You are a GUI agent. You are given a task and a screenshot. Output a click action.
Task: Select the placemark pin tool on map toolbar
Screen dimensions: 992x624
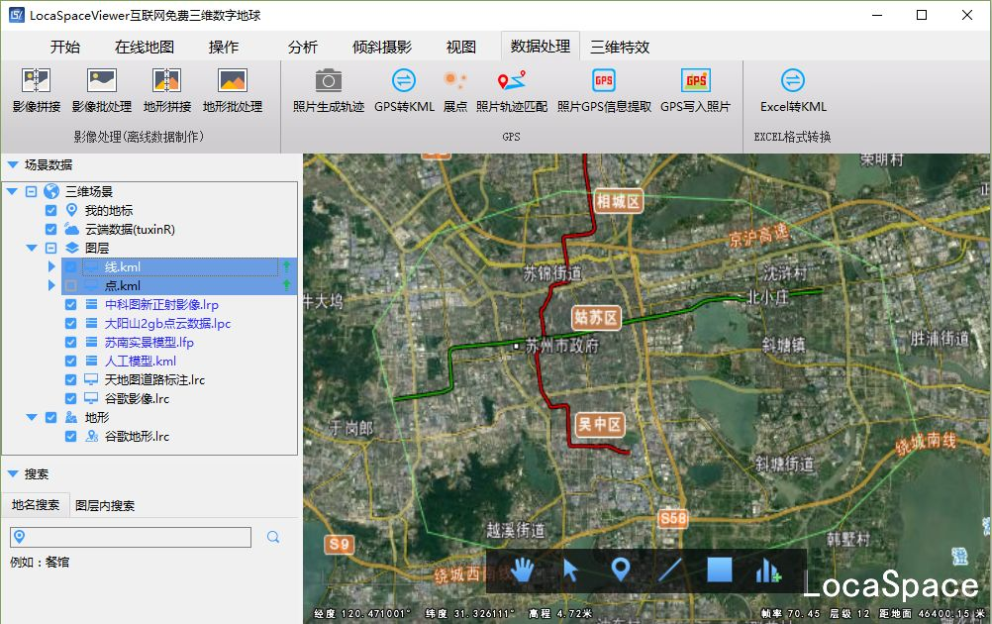point(621,570)
